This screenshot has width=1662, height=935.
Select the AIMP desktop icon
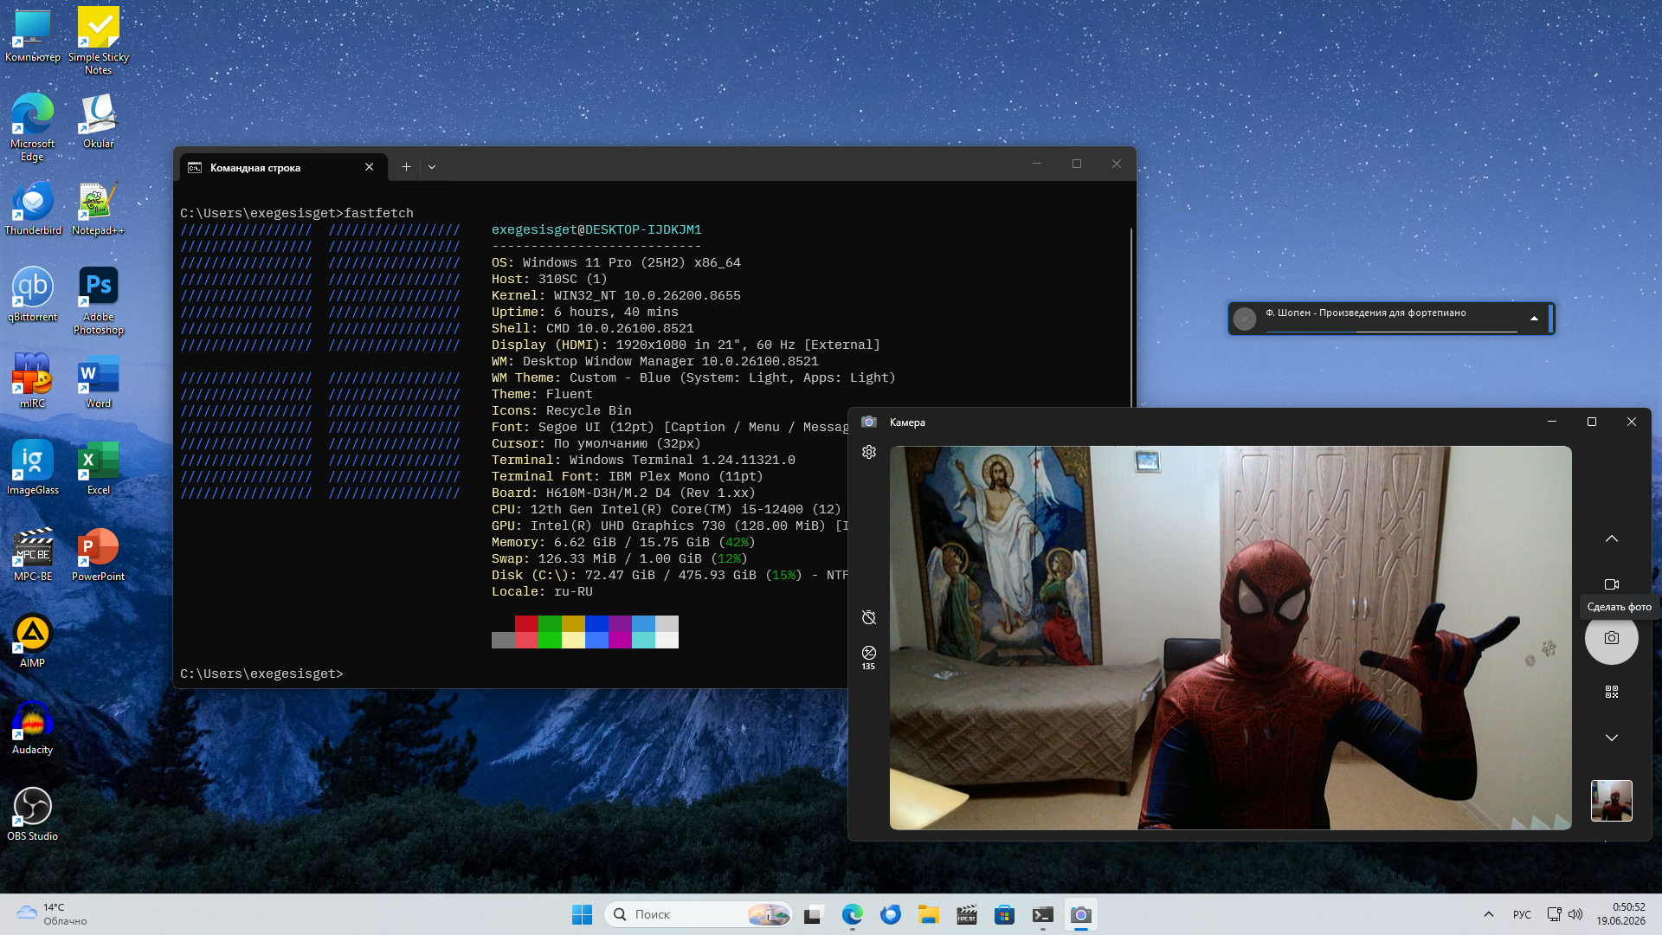(33, 641)
